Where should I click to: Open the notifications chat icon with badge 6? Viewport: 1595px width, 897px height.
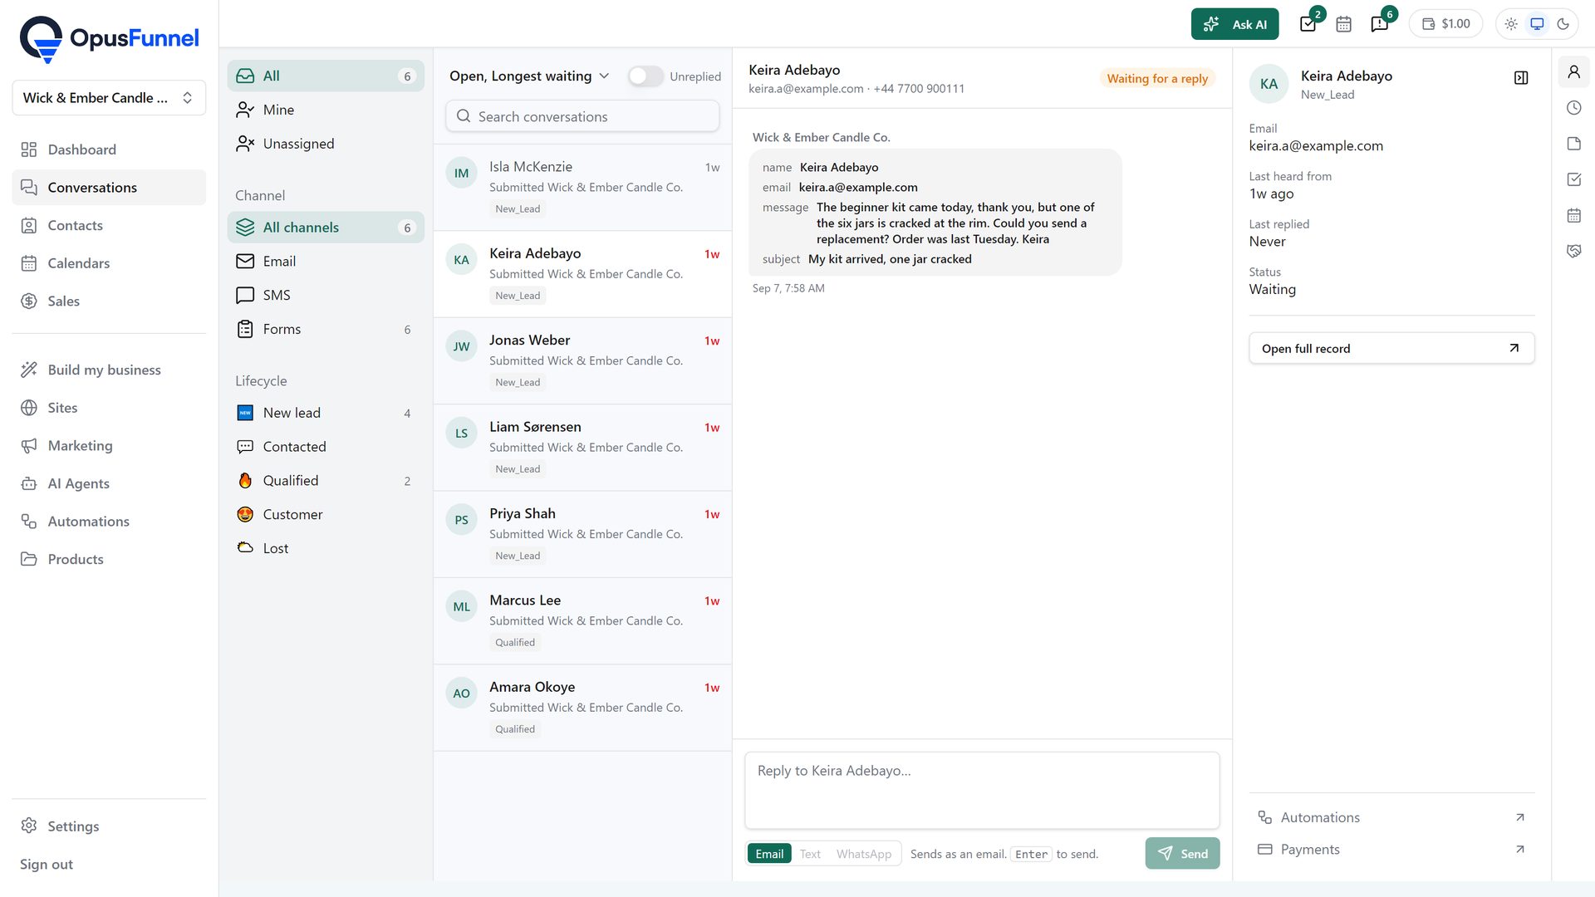pos(1380,24)
